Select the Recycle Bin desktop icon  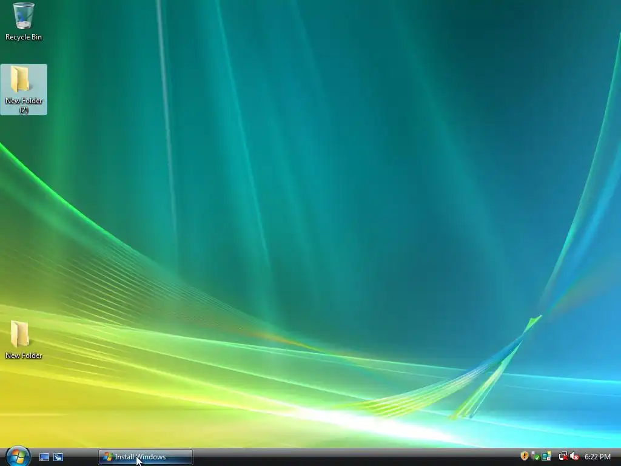pos(24,21)
